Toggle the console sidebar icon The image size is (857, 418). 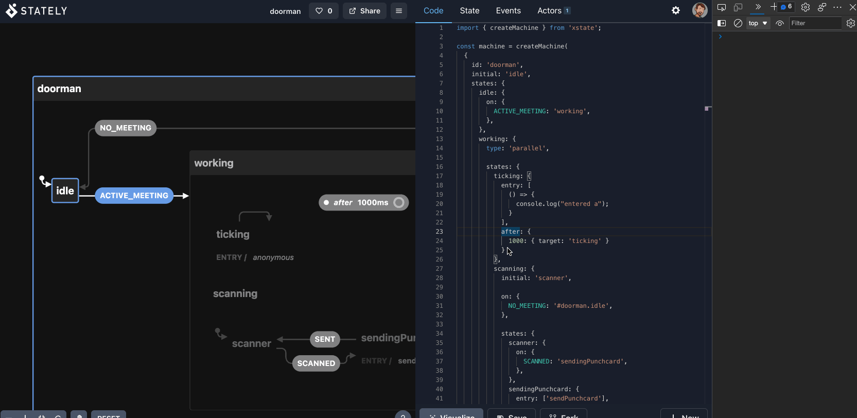click(x=722, y=23)
